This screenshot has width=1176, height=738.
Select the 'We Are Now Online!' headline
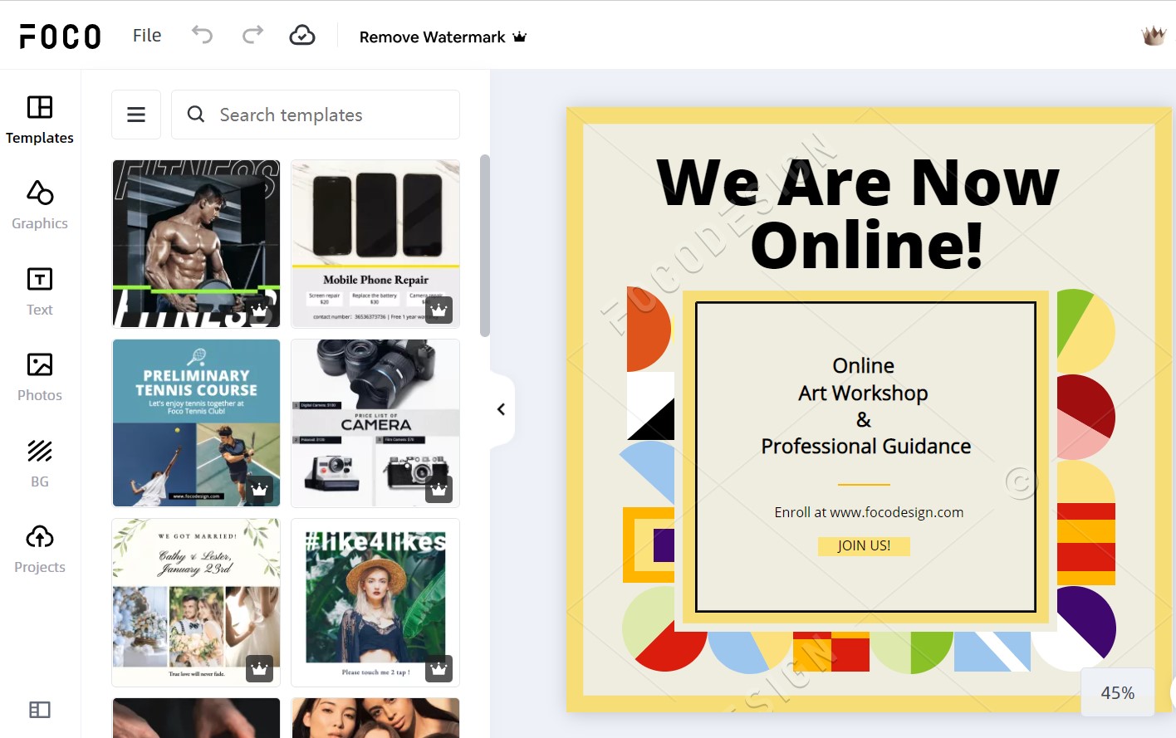tap(859, 213)
